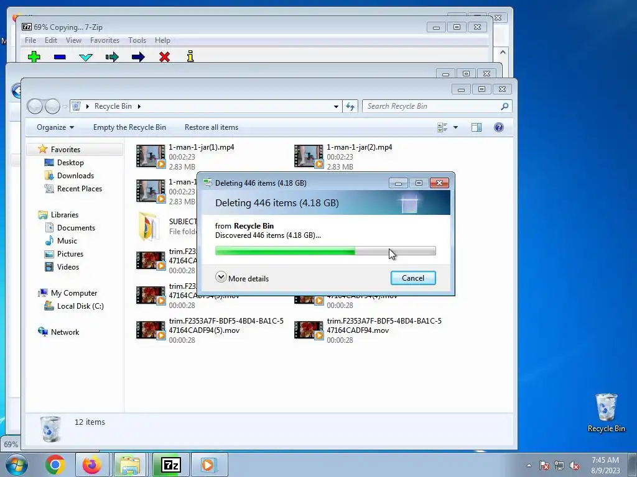Select Desktop in navigation pane
The height and width of the screenshot is (477, 637).
(x=70, y=163)
